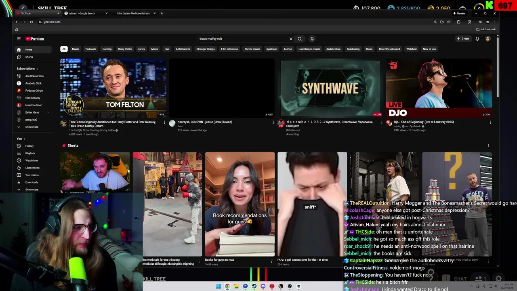Expand Show more under Downloads
This screenshot has height=291, width=517.
tap(34, 190)
